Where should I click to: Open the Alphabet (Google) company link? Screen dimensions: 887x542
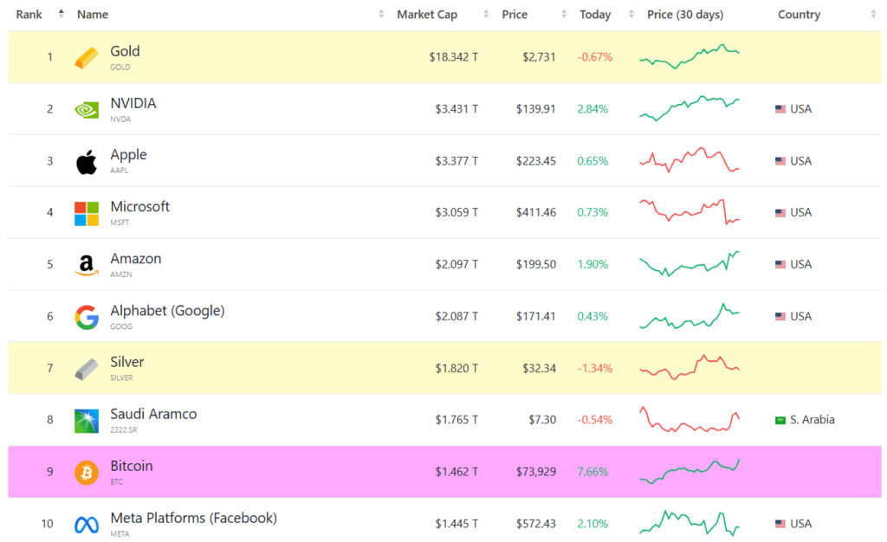[x=167, y=311]
